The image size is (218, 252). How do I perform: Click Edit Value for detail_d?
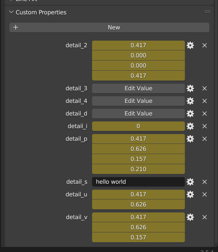pyautogui.click(x=138, y=114)
